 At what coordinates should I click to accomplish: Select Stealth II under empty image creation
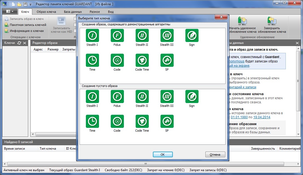coord(142,97)
